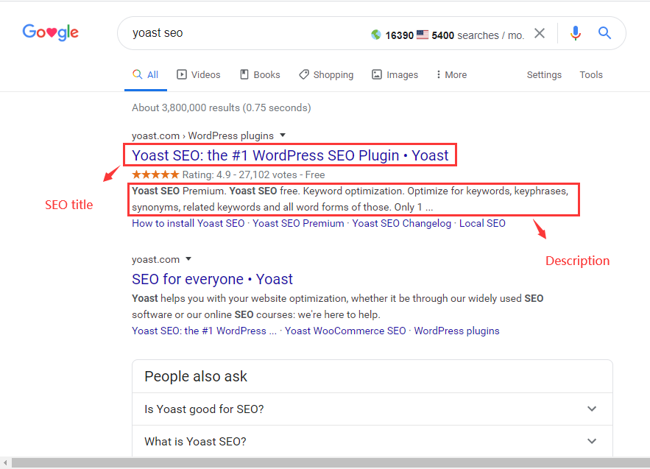Viewport: 650px width, 469px height.
Task: Click the globe icon beside 16390
Action: (376, 35)
